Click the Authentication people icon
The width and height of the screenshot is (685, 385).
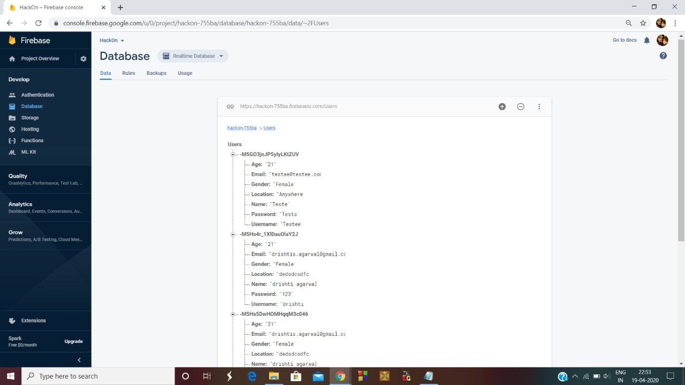[x=12, y=95]
